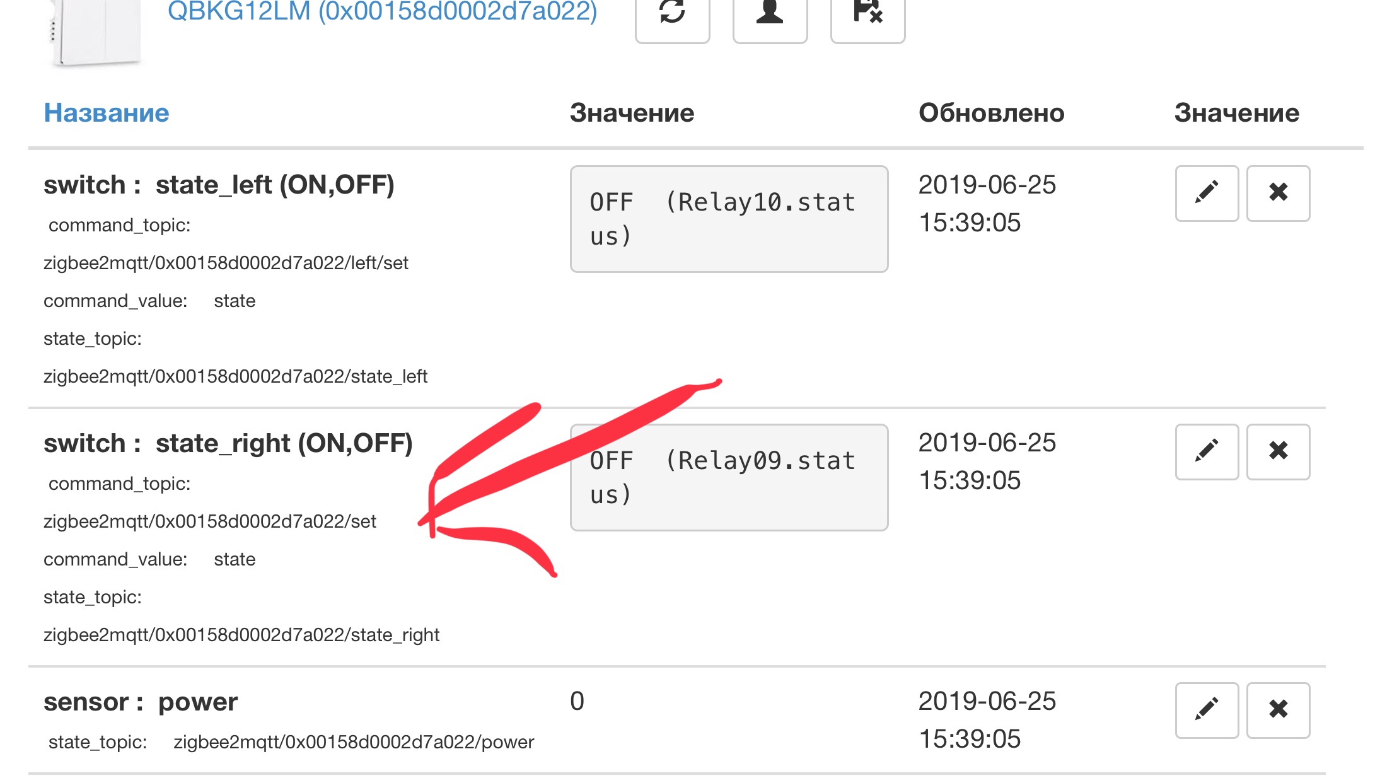
Task: Edit the state_right switch row
Action: tap(1207, 451)
